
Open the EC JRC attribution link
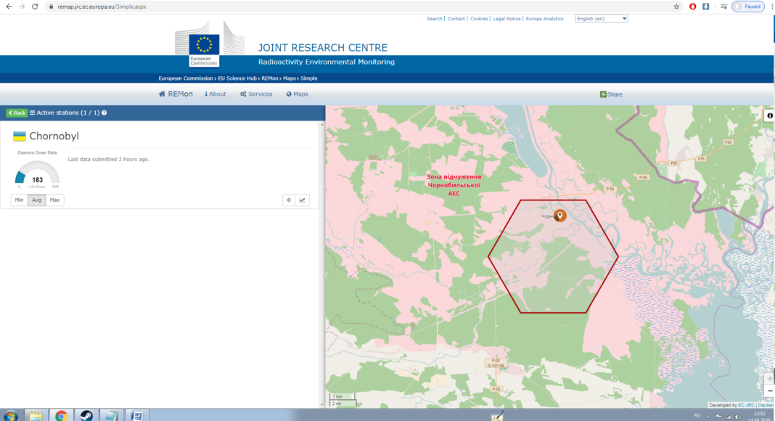tap(746, 405)
